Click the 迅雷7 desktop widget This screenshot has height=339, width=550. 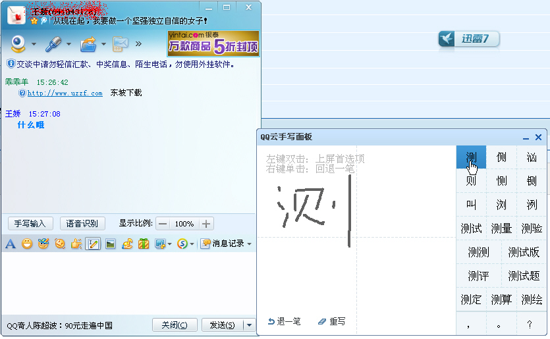pyautogui.click(x=469, y=39)
